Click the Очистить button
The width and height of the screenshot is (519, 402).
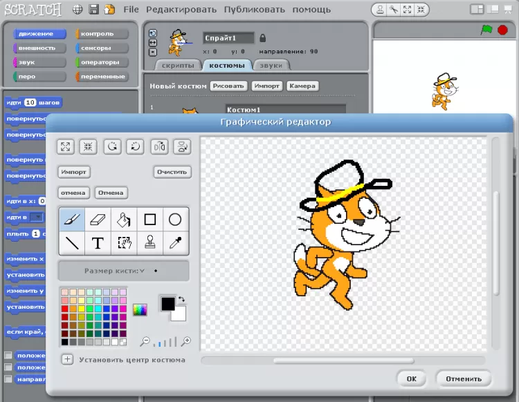click(x=172, y=172)
